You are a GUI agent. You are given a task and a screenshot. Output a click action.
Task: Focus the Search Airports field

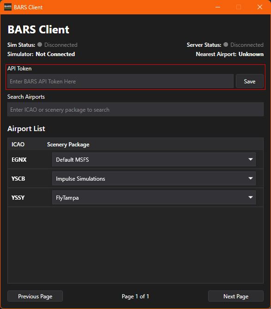click(135, 109)
